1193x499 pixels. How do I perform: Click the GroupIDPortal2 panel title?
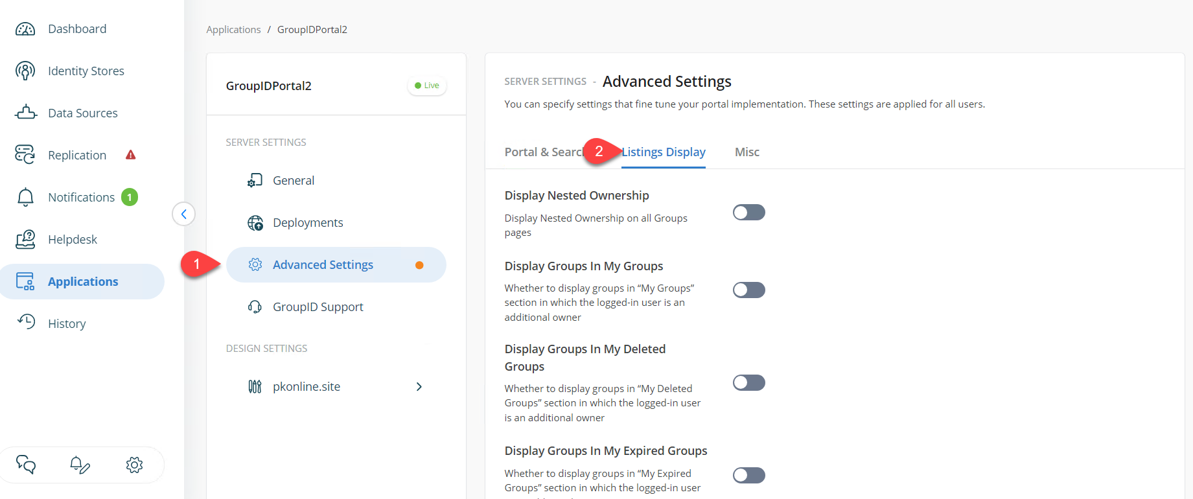[268, 86]
